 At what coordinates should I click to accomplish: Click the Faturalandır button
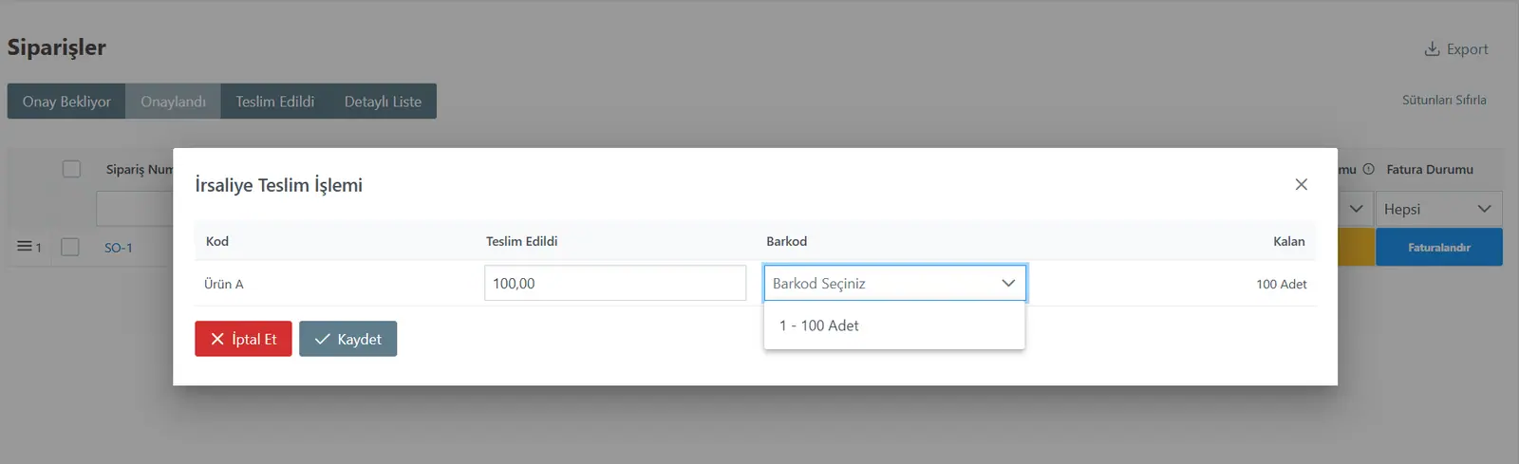1439,247
